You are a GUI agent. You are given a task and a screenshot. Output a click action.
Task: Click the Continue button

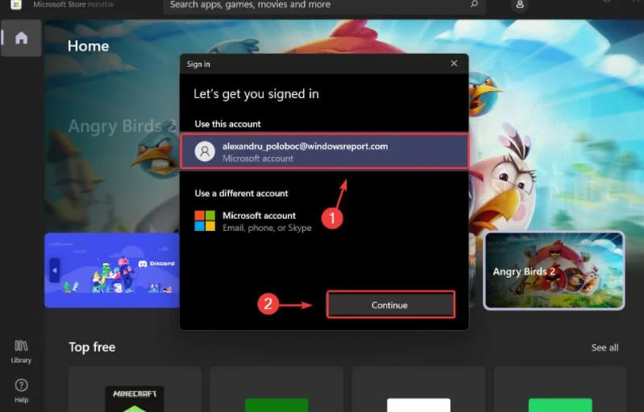coord(391,305)
